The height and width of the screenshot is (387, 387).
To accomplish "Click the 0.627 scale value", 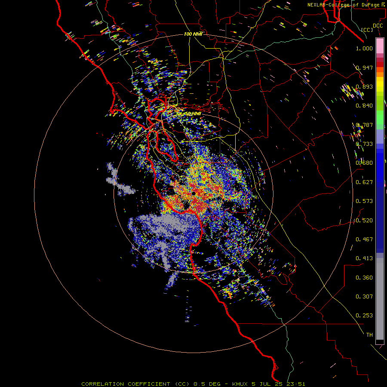I will coord(364,182).
